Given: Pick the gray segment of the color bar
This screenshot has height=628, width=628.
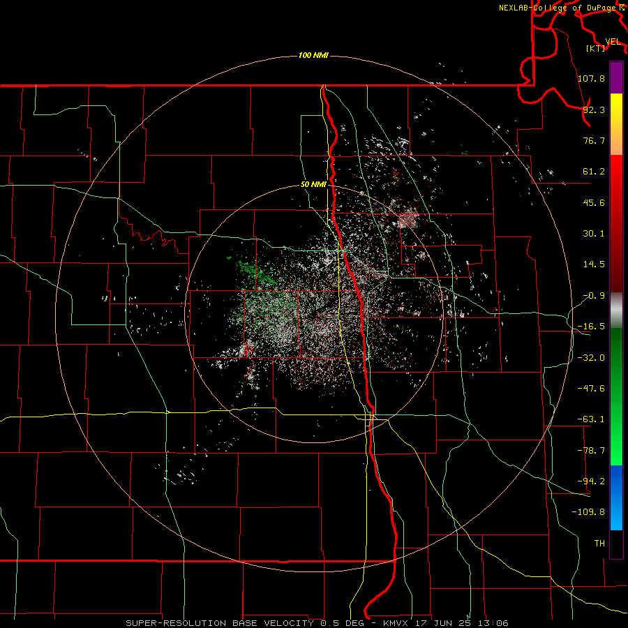Looking at the screenshot, I should click(616, 311).
